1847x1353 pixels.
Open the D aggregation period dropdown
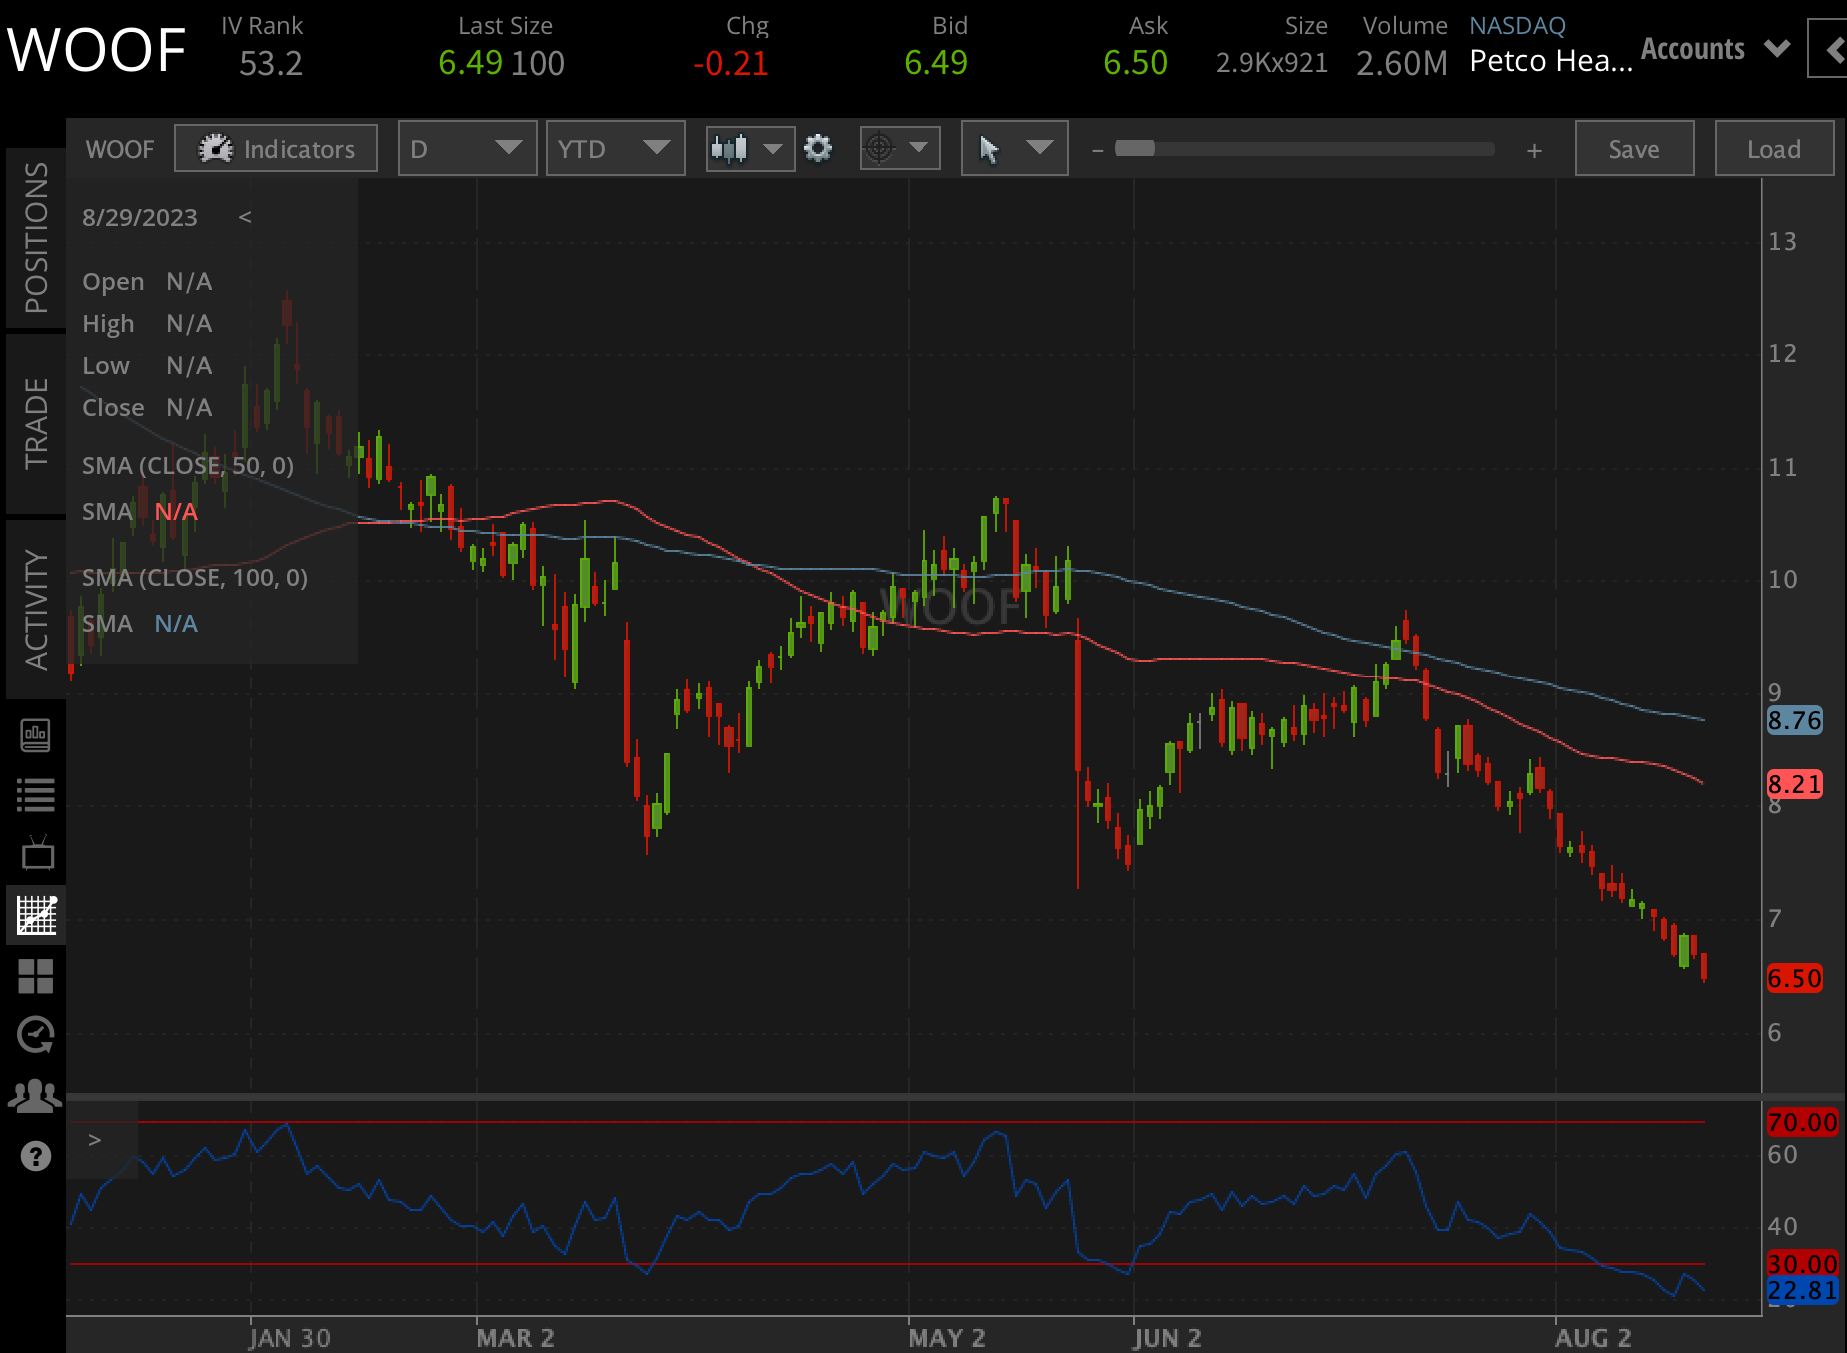pos(467,149)
